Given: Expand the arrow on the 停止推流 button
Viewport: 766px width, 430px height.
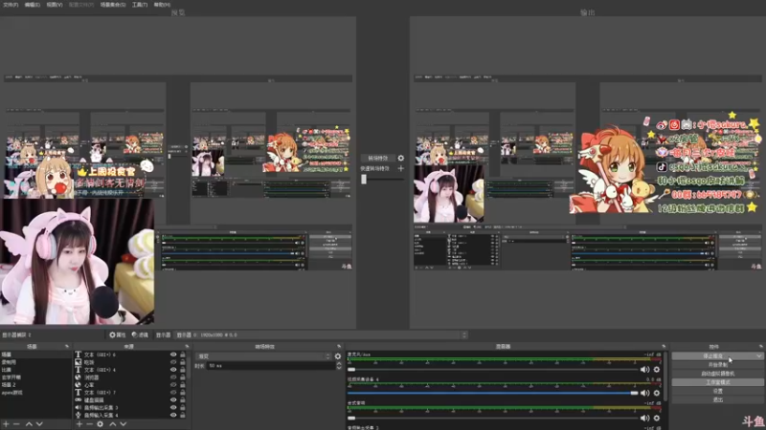Looking at the screenshot, I should pyautogui.click(x=758, y=355).
